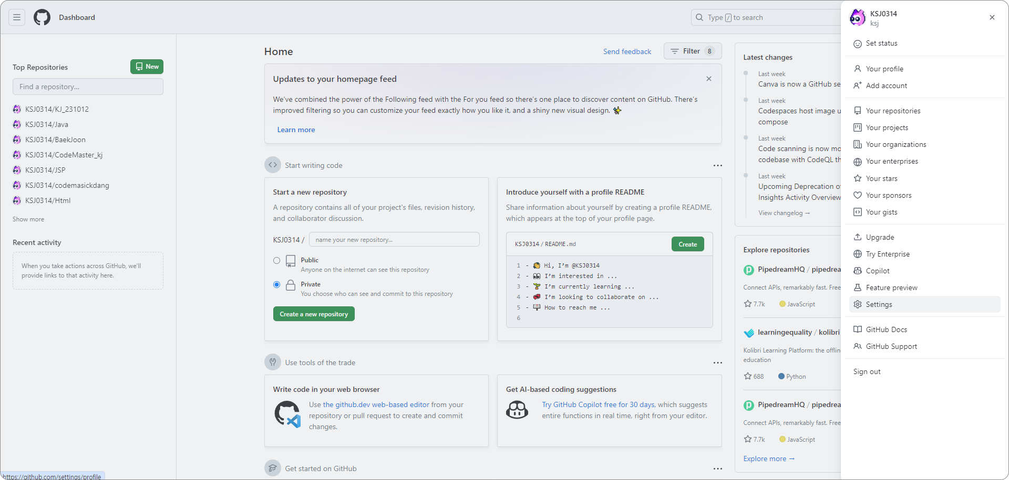The image size is (1009, 480).
Task: Open the KSJ0314/JSP repository
Action: coord(45,170)
